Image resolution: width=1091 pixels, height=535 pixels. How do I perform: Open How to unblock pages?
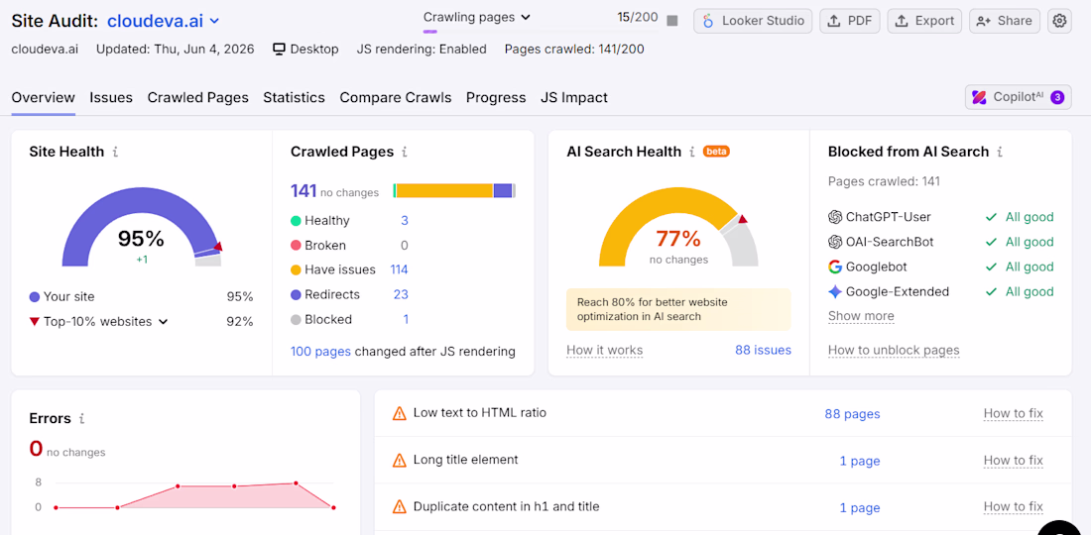pos(894,350)
